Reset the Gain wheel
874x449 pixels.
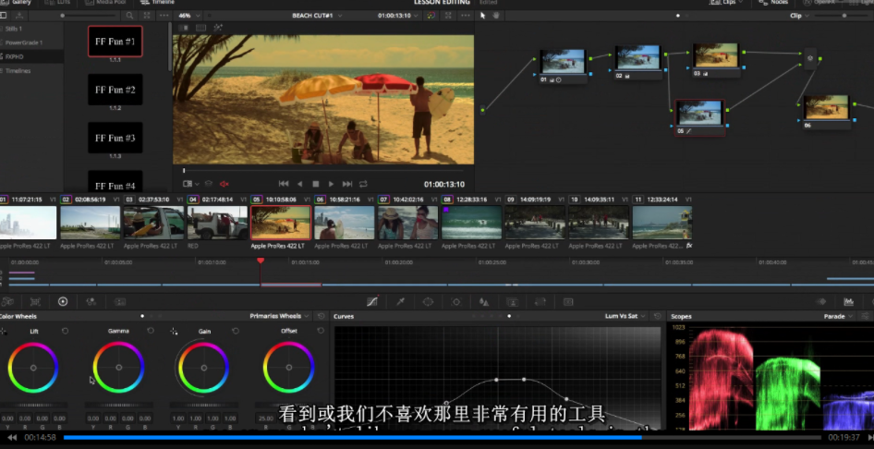[236, 331]
